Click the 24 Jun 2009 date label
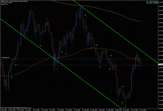The image size is (163, 111). click(44, 110)
